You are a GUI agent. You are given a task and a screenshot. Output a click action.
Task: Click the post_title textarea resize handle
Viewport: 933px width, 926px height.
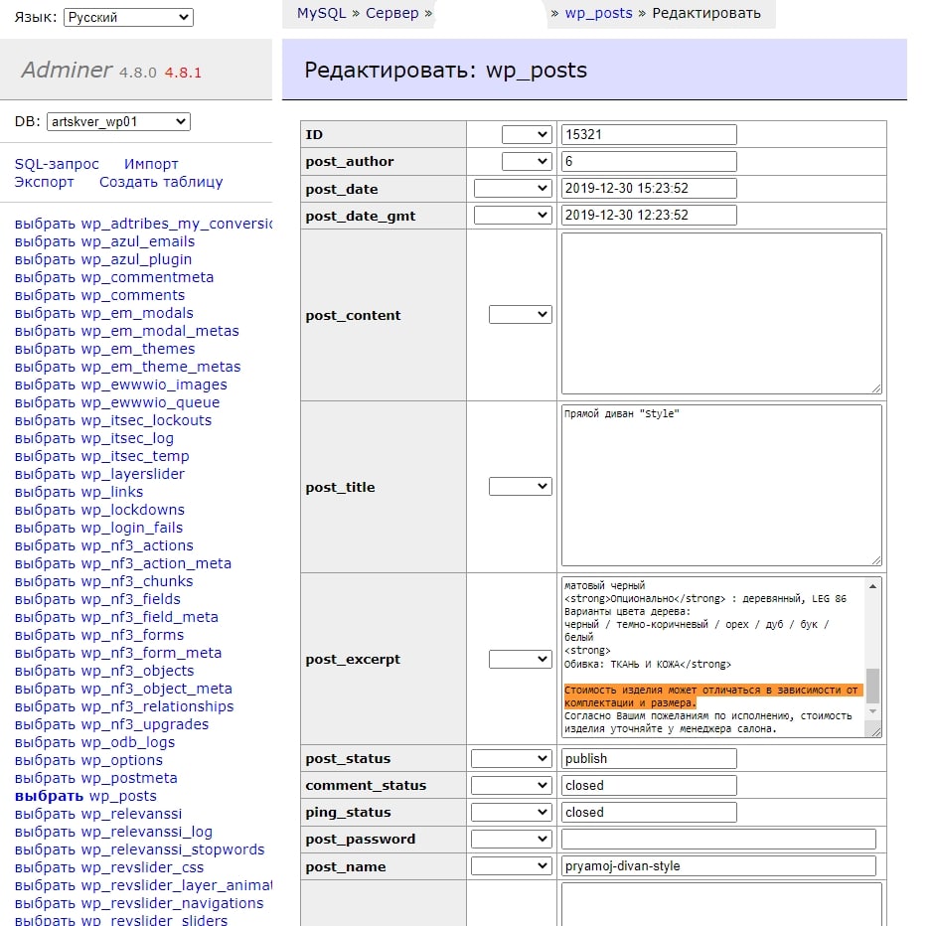coord(876,560)
